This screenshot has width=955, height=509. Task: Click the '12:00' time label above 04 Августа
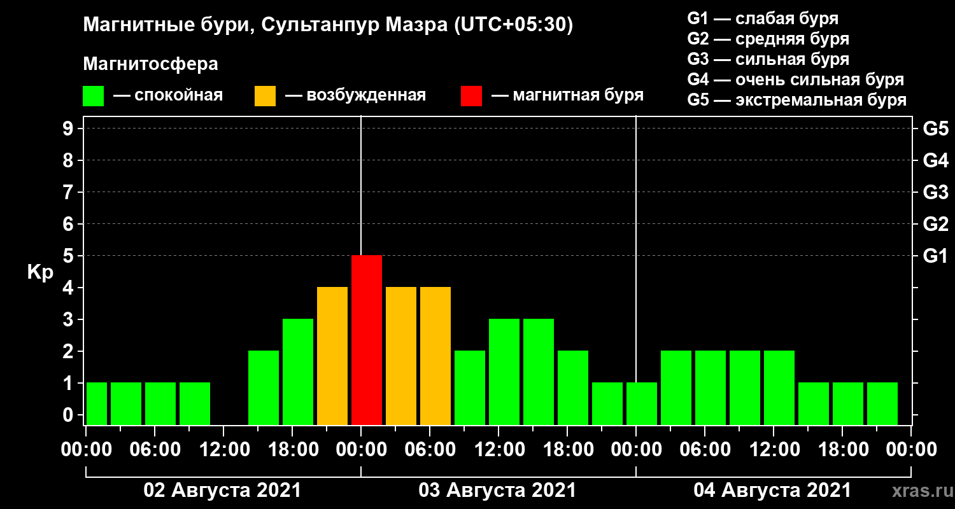[x=774, y=449]
